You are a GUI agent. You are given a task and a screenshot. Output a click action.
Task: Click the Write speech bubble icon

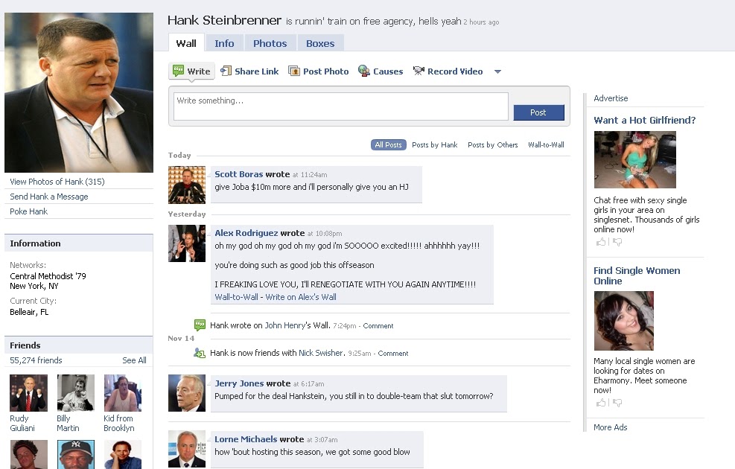[x=178, y=71]
